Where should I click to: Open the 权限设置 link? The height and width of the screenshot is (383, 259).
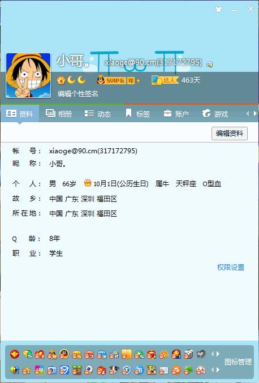coord(231,267)
